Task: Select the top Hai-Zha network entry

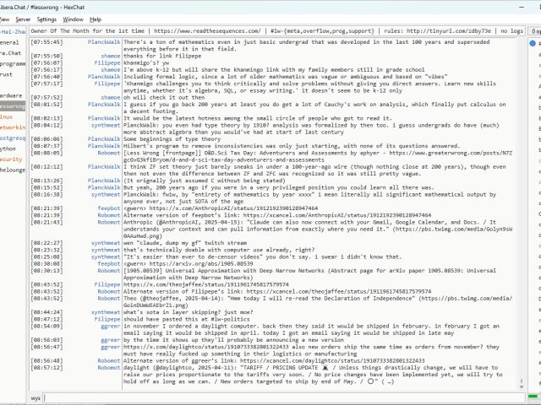Action: [13, 32]
